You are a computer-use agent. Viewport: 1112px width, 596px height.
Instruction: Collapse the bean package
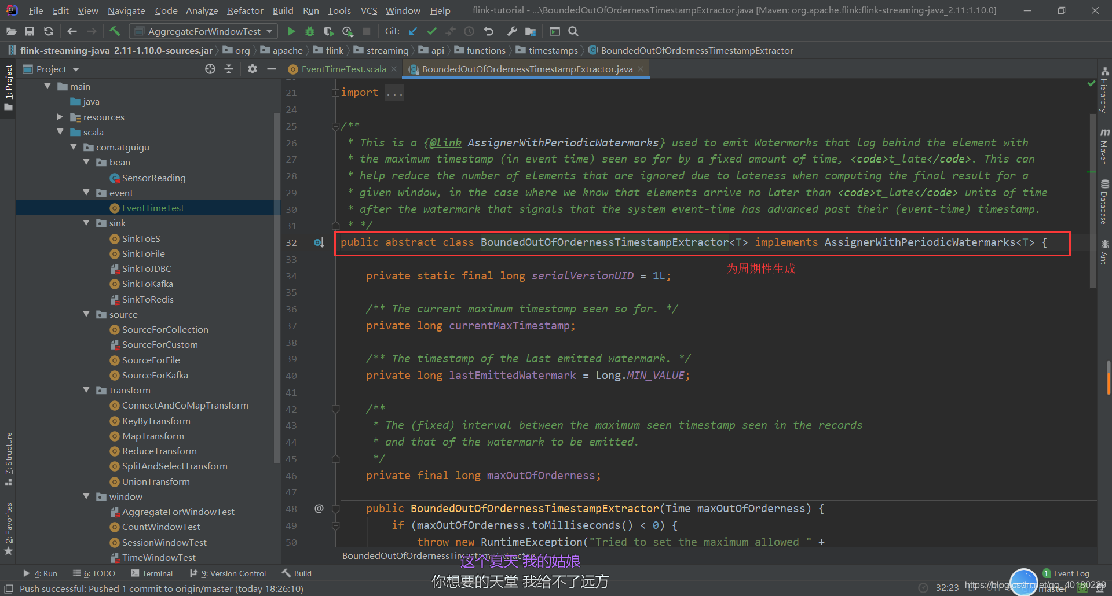tap(86, 162)
